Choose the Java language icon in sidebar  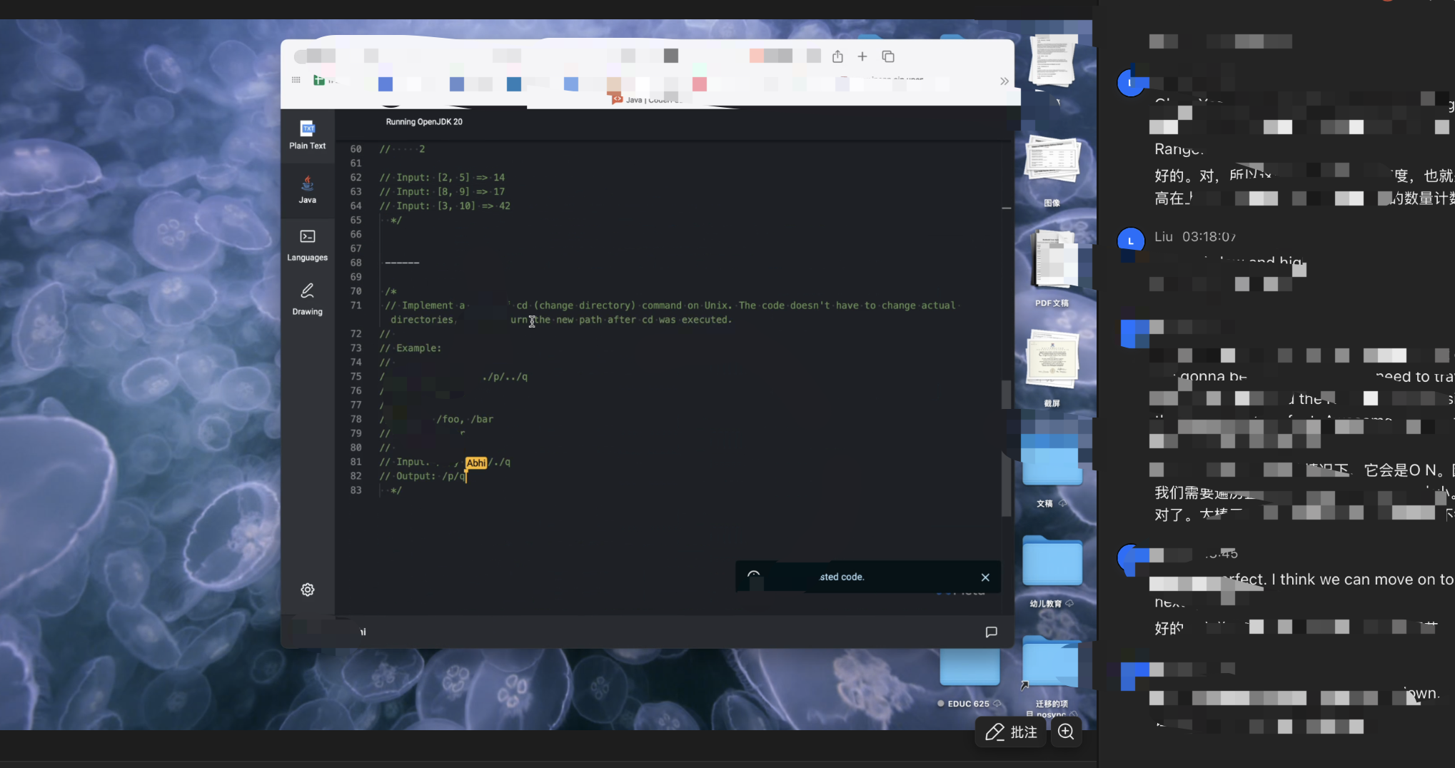(307, 189)
